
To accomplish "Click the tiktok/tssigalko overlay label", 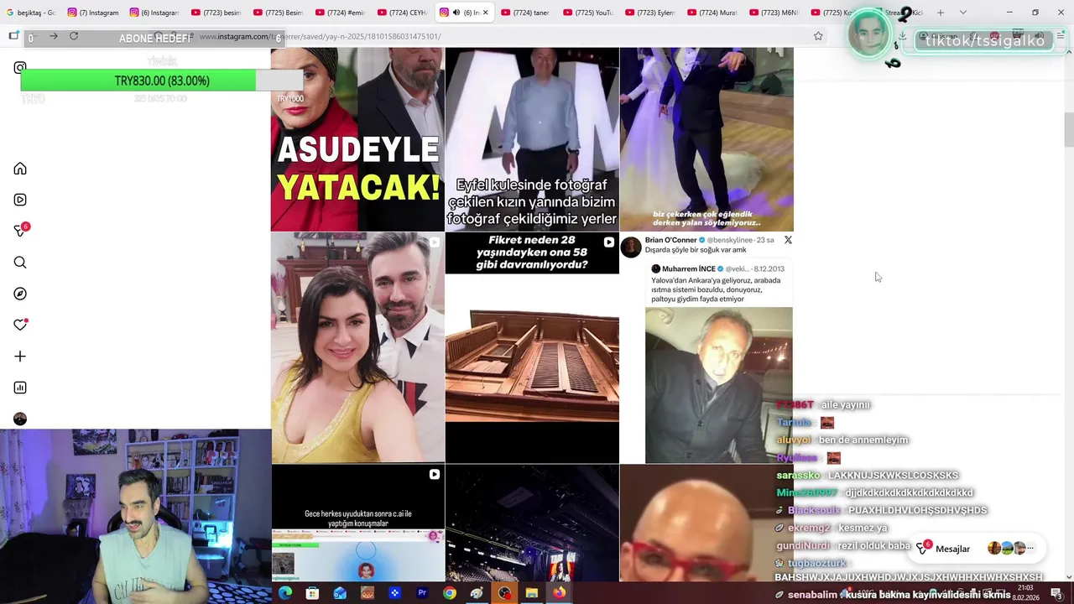I will click(x=985, y=40).
